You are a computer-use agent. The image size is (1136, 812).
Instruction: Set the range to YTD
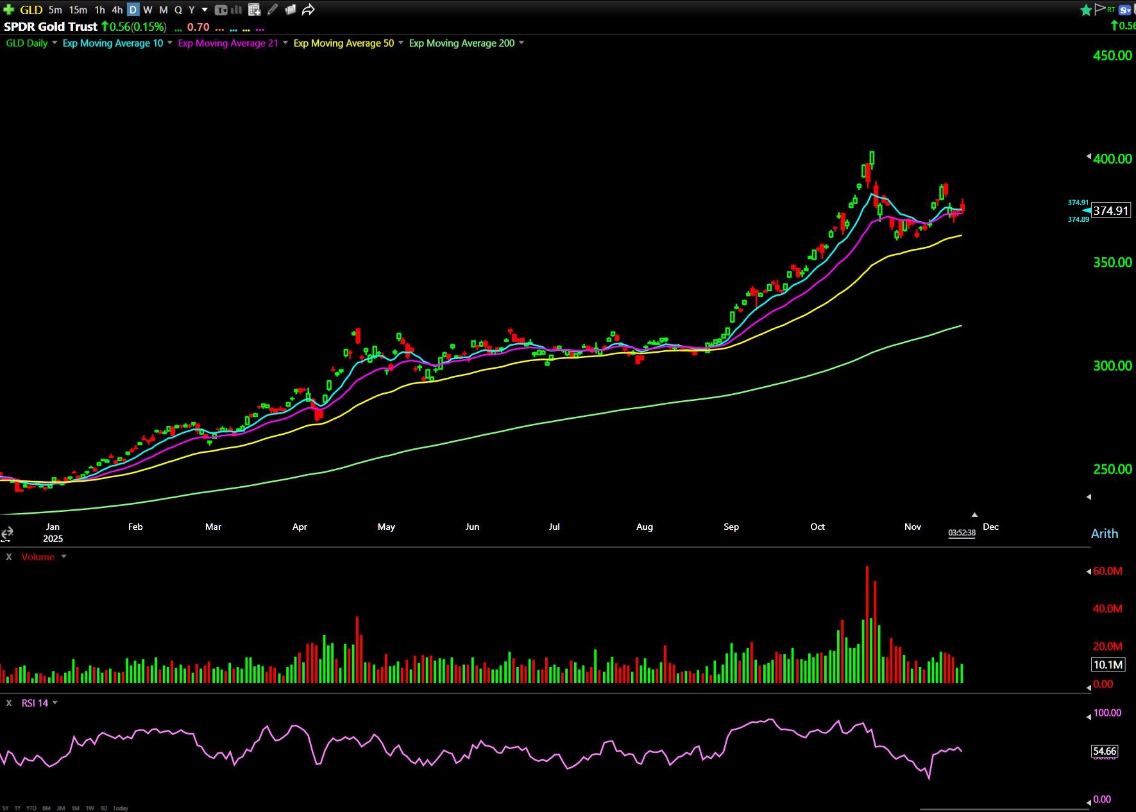[x=31, y=808]
